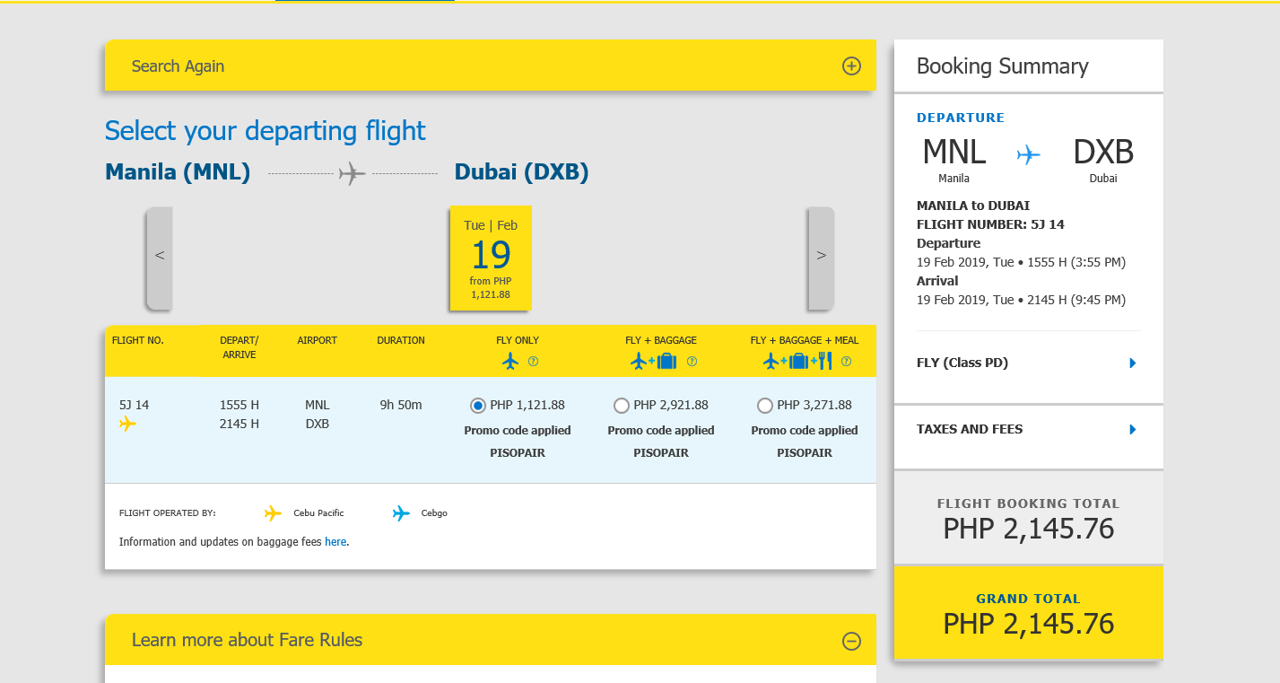This screenshot has height=683, width=1280.
Task: Click the airplane icon between Manila and Dubai
Action: pos(353,173)
